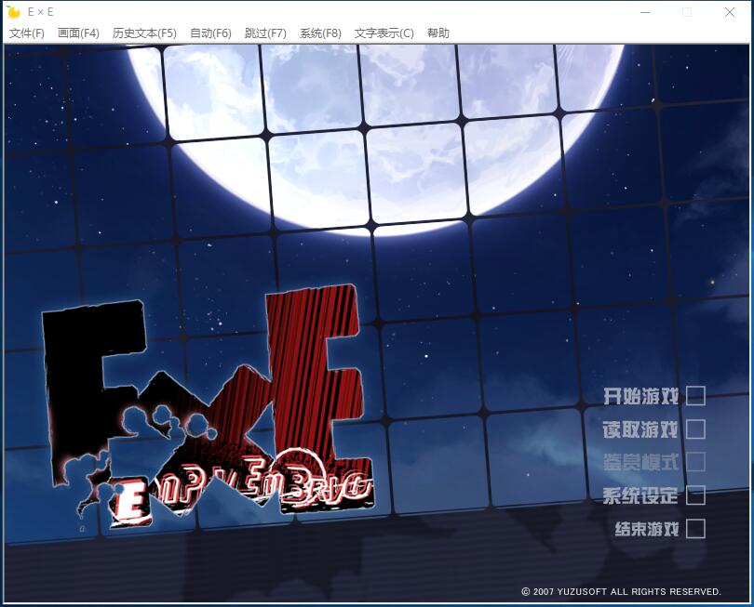Open the 帮助 menu
The image size is (754, 607).
437,33
